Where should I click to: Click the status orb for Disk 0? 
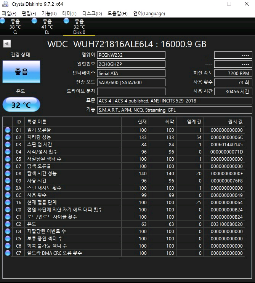click(x=66, y=21)
